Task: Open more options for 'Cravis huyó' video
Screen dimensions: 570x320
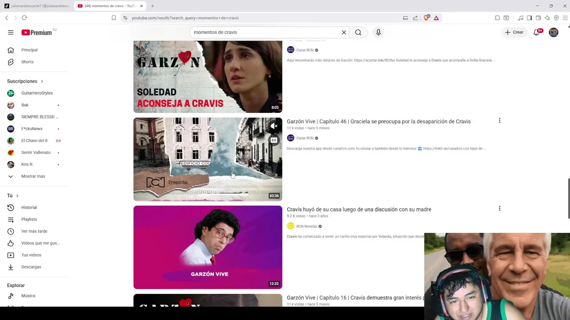Action: pyautogui.click(x=500, y=208)
